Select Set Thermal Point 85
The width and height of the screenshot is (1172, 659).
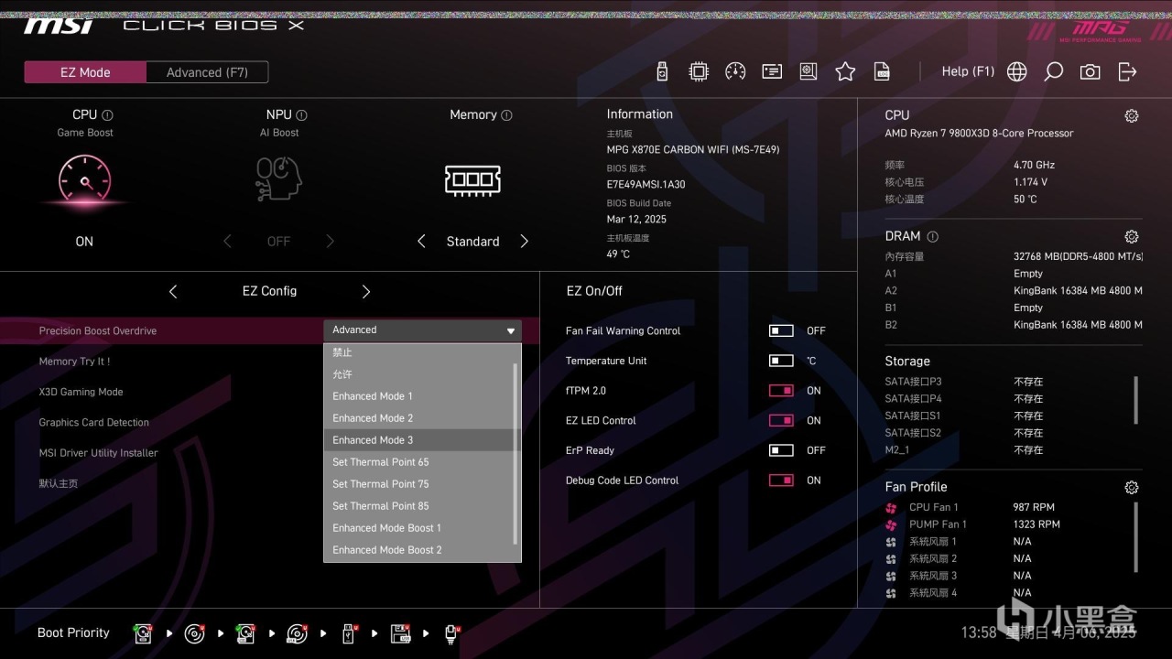419,506
